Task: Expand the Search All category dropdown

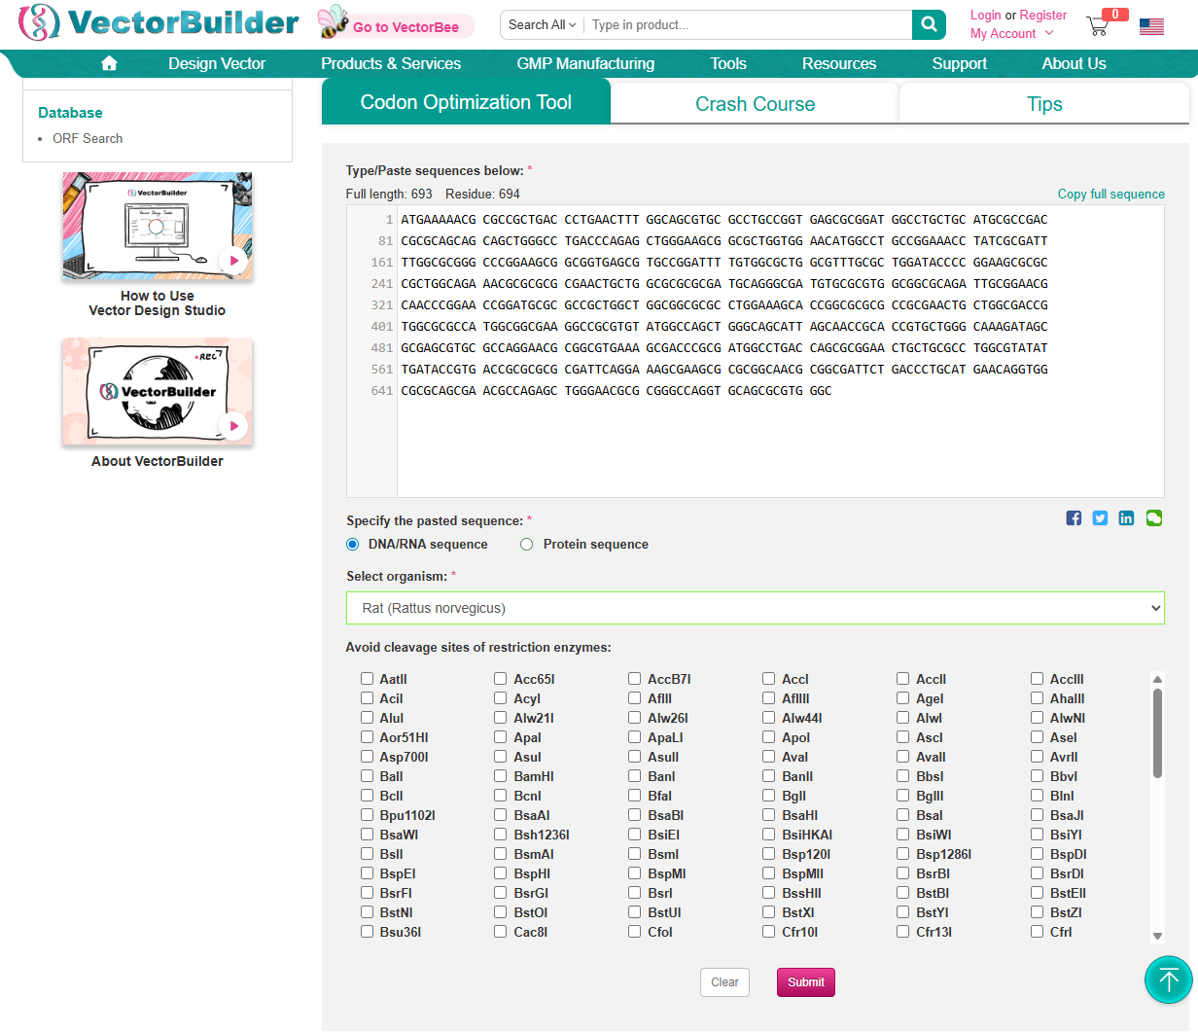Action: [542, 25]
